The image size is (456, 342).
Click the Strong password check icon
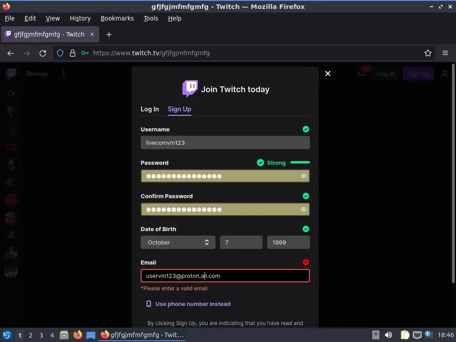[x=260, y=163]
